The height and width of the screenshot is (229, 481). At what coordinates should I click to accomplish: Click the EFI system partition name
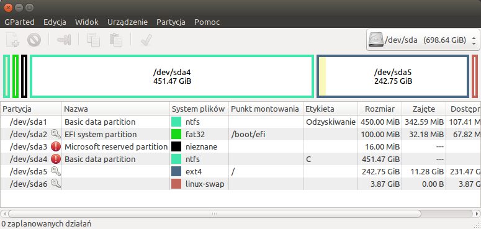pyautogui.click(x=101, y=134)
